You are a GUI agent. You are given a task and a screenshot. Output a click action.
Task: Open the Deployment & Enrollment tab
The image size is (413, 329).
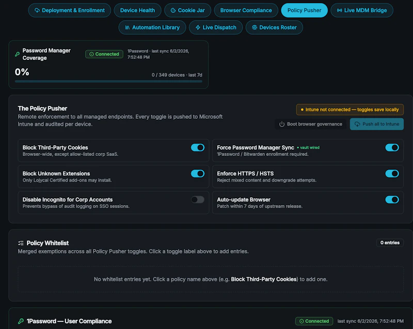coord(70,10)
